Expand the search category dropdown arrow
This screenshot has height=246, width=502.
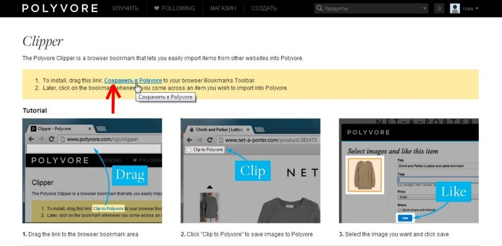tap(425, 8)
